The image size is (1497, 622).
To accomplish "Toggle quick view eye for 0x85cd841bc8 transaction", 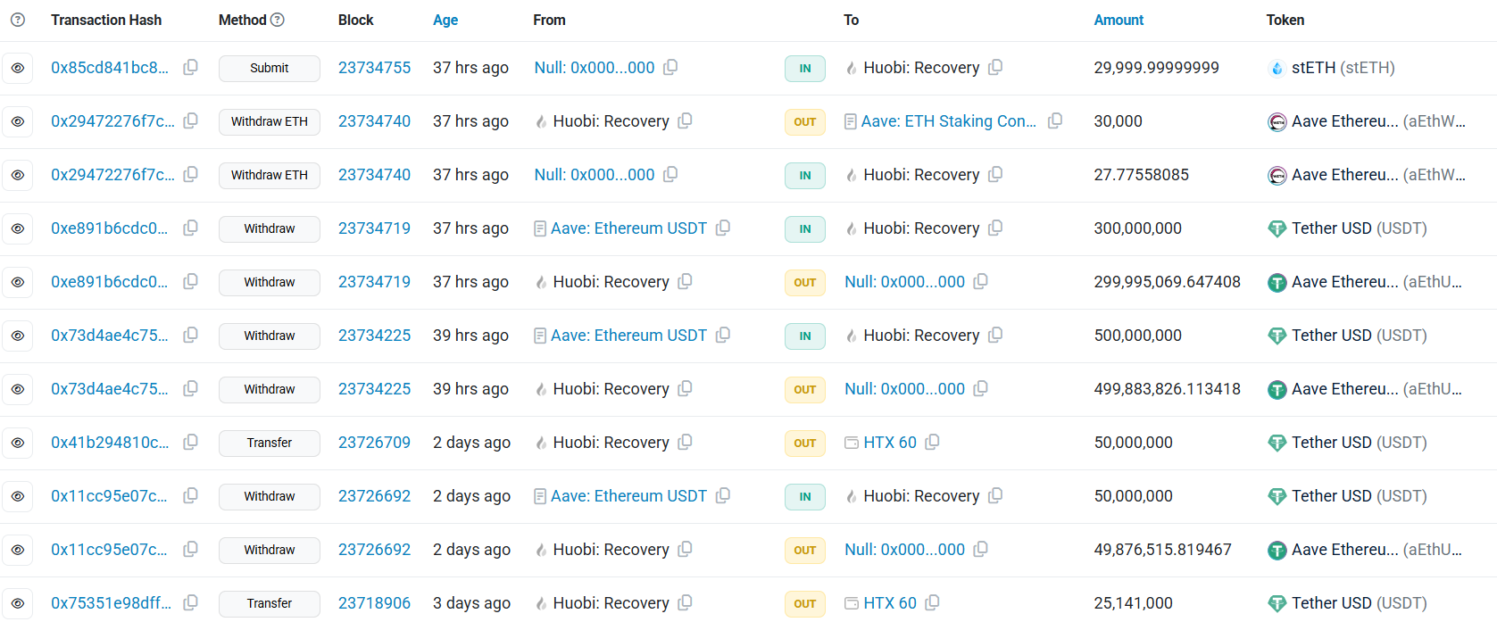I will pyautogui.click(x=18, y=68).
